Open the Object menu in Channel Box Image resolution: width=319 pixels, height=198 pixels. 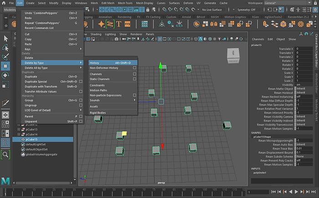pyautogui.click(x=281, y=39)
